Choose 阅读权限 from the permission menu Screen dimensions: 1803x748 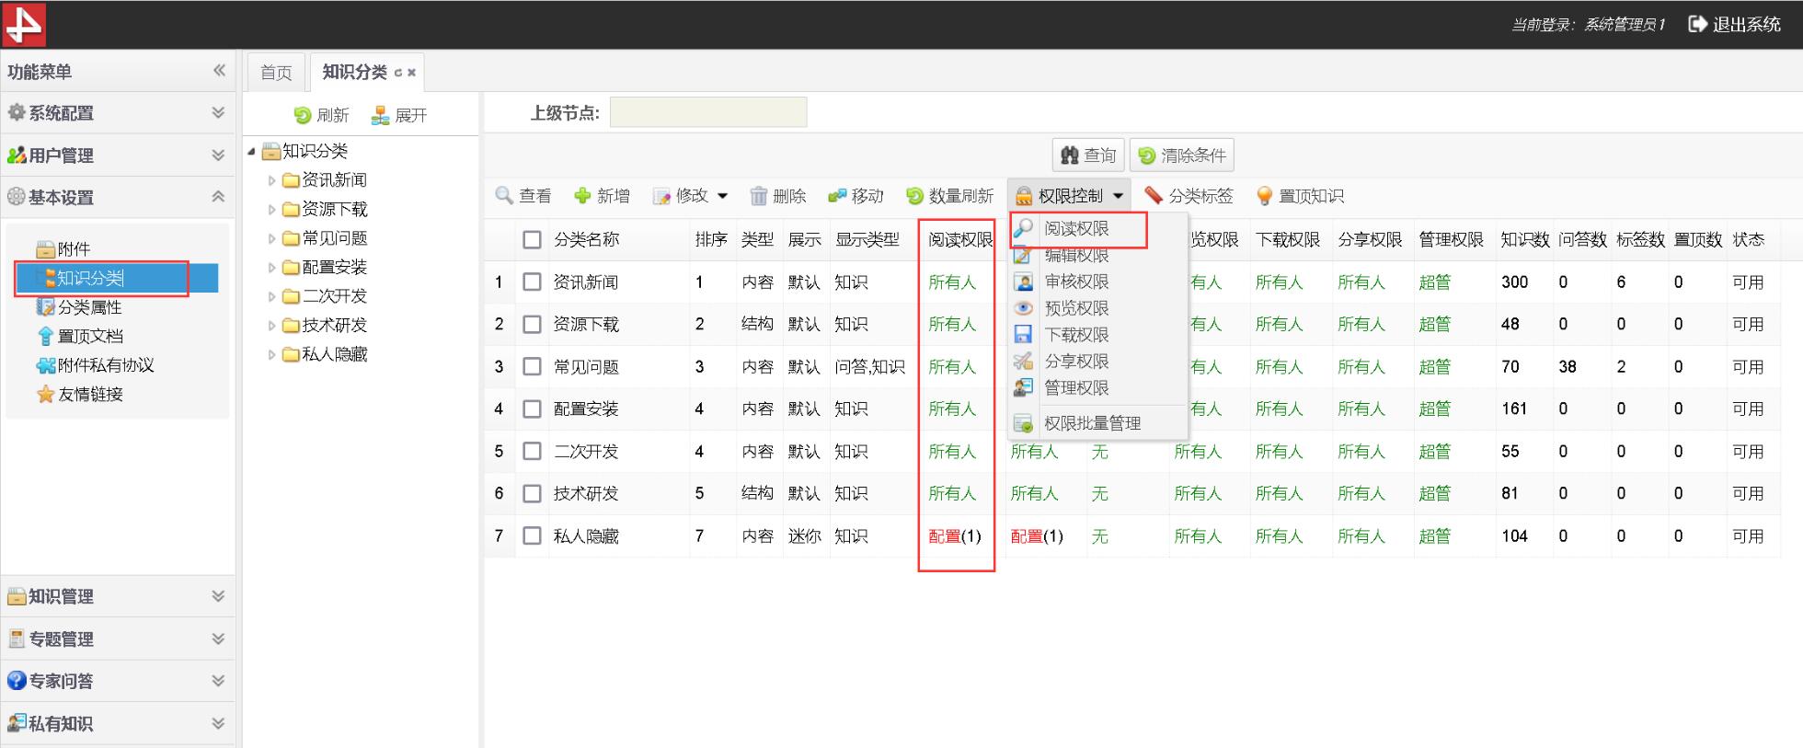click(x=1076, y=228)
